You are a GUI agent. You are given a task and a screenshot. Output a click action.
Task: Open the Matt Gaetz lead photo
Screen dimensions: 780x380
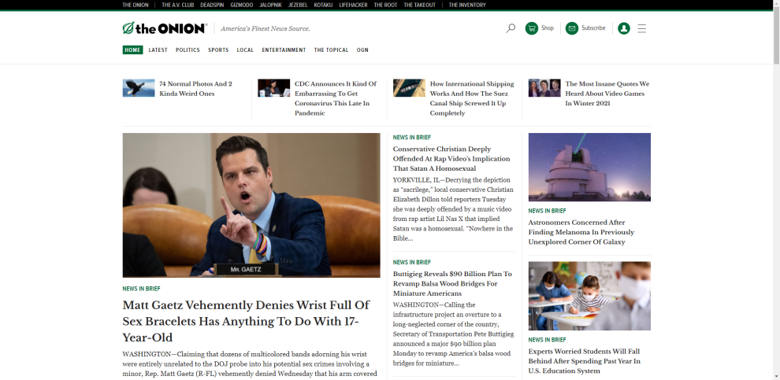(x=251, y=205)
